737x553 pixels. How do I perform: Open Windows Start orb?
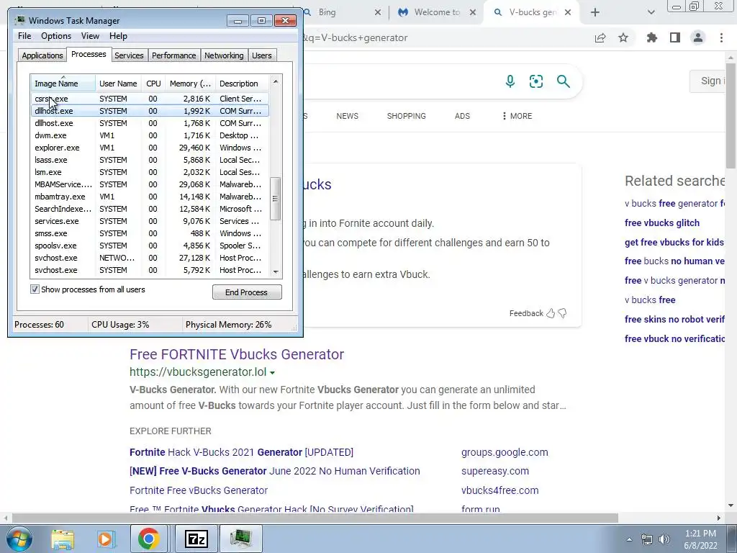(x=19, y=539)
